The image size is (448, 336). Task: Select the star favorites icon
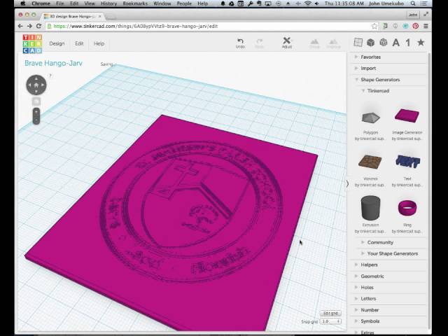tap(421, 43)
